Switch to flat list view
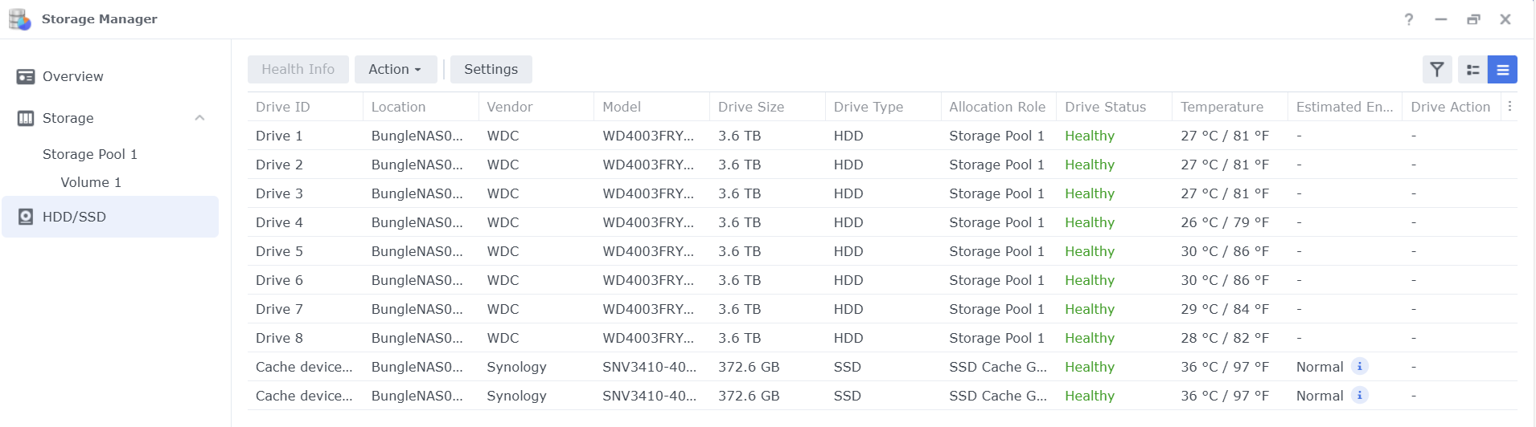The width and height of the screenshot is (1536, 427). tap(1502, 70)
